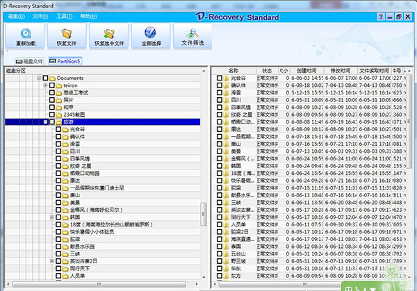Click the drive icon on the Partition5 tab
This screenshot has height=291, width=417.
tap(53, 61)
